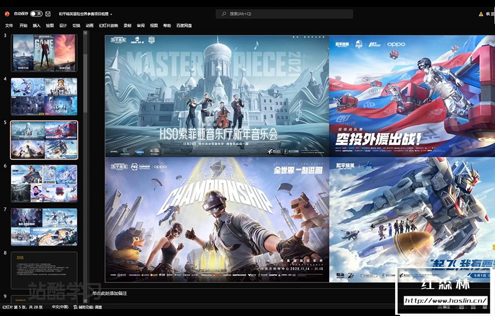Switch to the 审阅 review tab
Viewport: 495px width, 316px height.
141,25
